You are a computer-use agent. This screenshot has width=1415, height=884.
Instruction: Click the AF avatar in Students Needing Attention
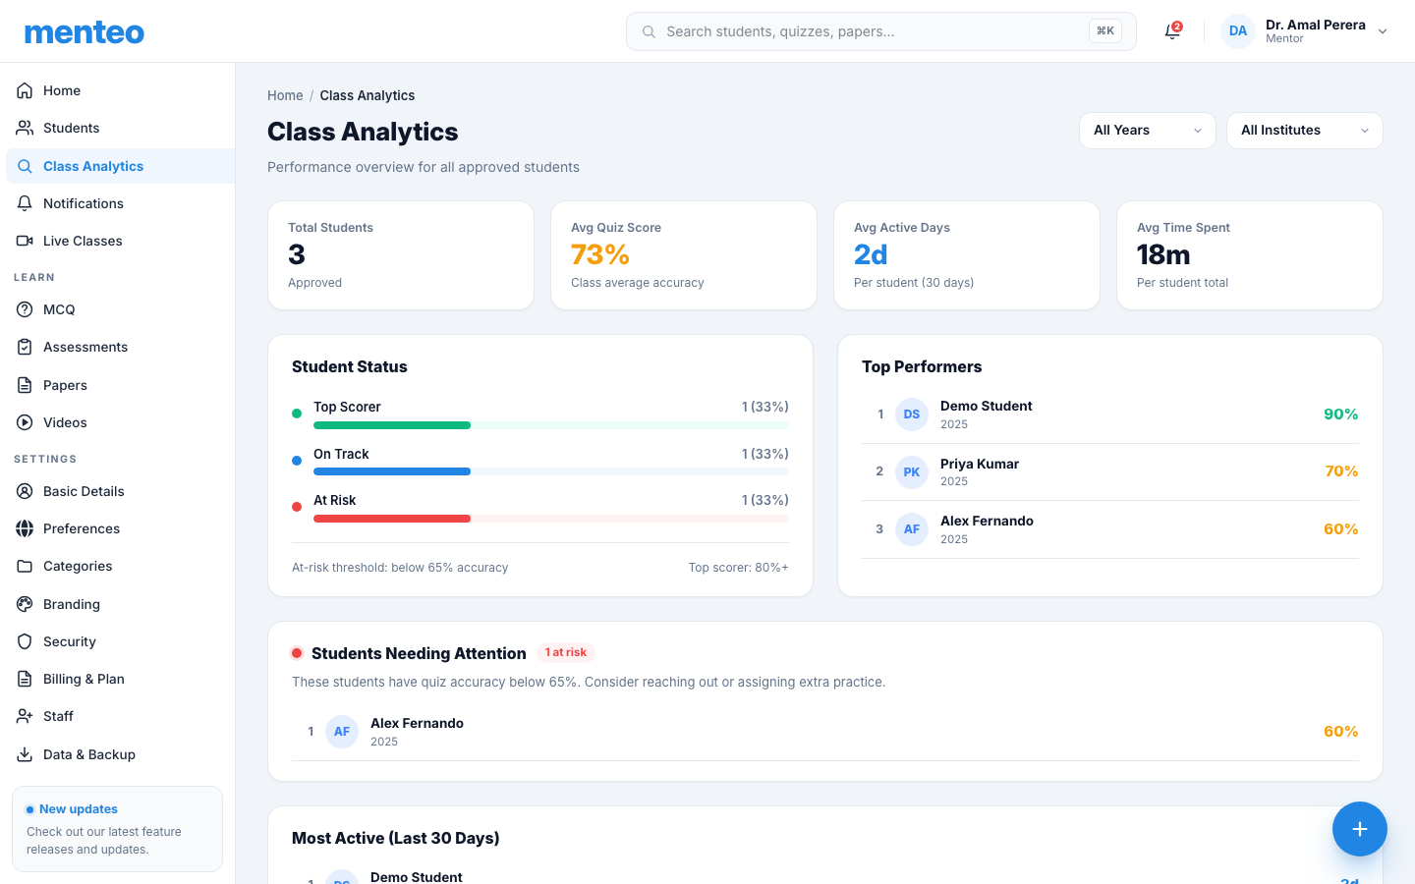pyautogui.click(x=342, y=732)
